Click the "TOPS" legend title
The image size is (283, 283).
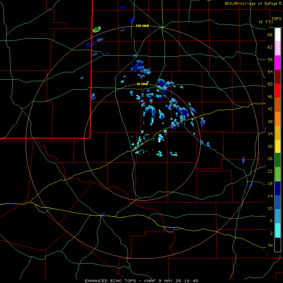click(276, 19)
